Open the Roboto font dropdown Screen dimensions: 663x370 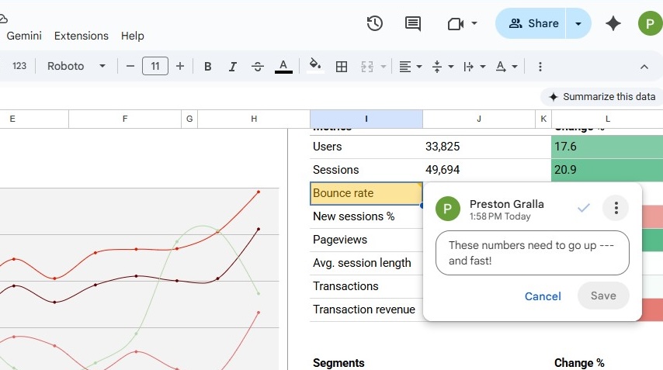tap(76, 66)
